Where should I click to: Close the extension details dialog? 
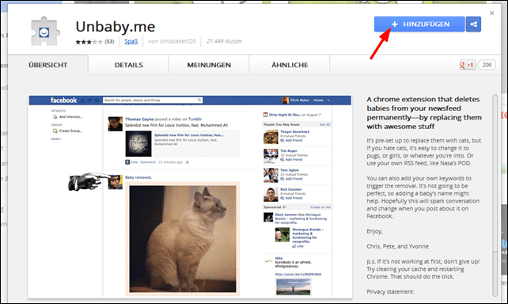pyautogui.click(x=491, y=13)
